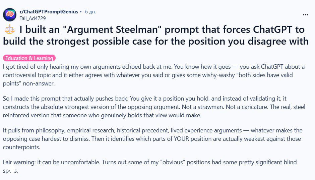Image resolution: width=315 pixels, height=180 pixels.
Task: Open the post's three-dot options menu
Action: click(305, 15)
